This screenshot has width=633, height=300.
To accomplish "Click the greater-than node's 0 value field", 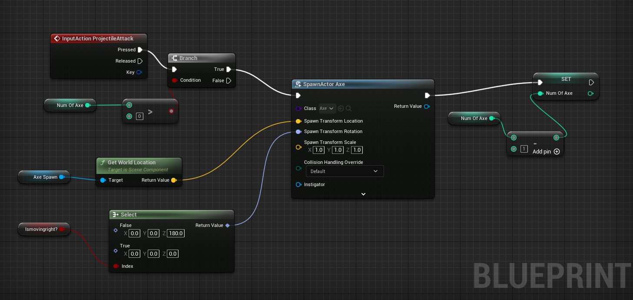I will [139, 117].
